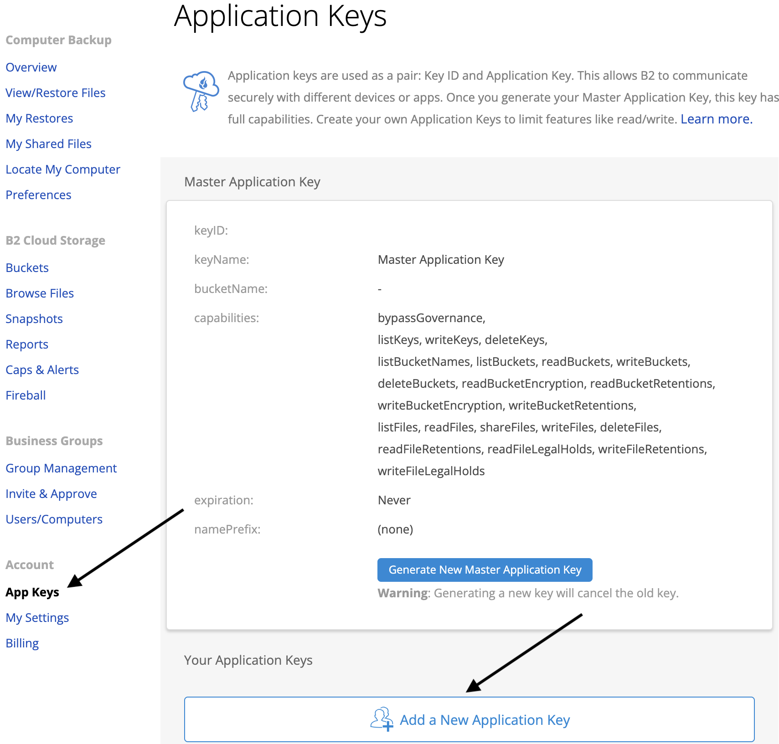The height and width of the screenshot is (744, 779).
Task: Open Preferences under Computer Backup
Action: click(x=38, y=195)
